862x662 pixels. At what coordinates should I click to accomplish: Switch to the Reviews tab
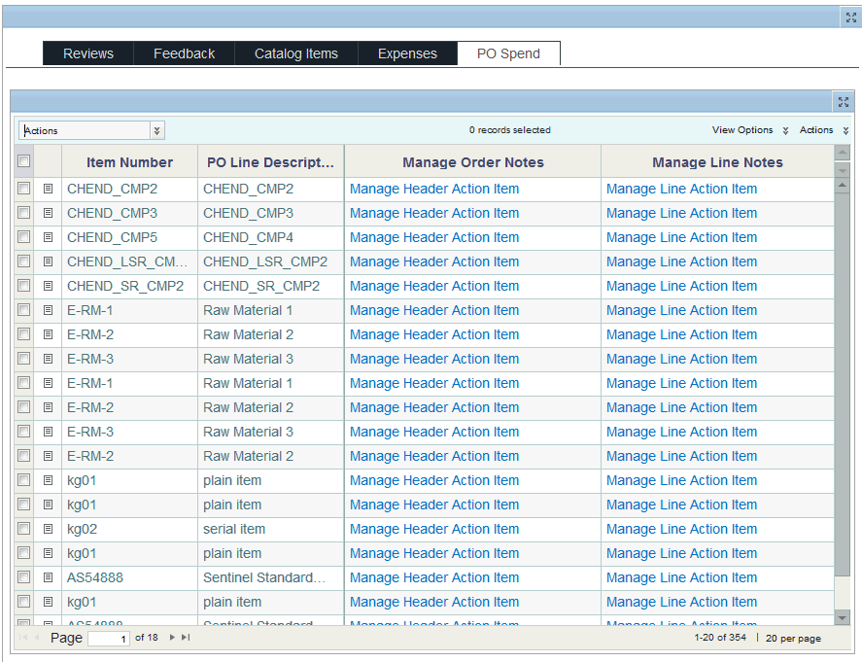(x=88, y=53)
